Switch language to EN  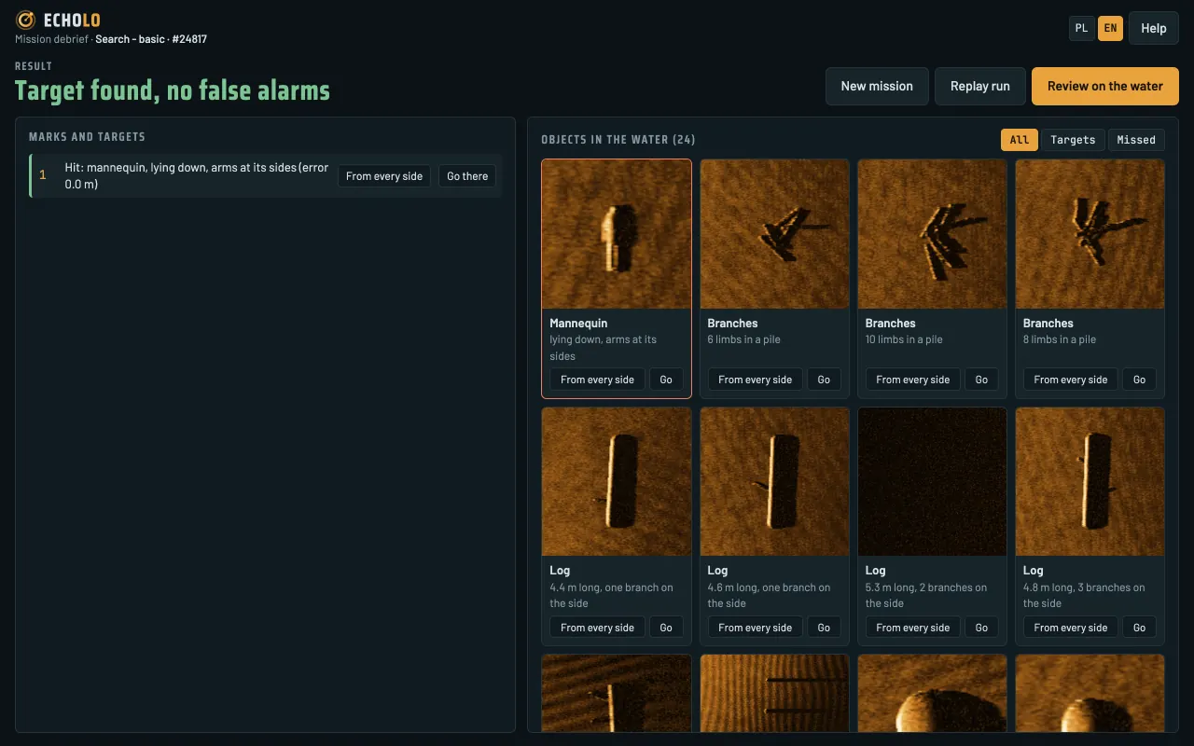point(1110,28)
